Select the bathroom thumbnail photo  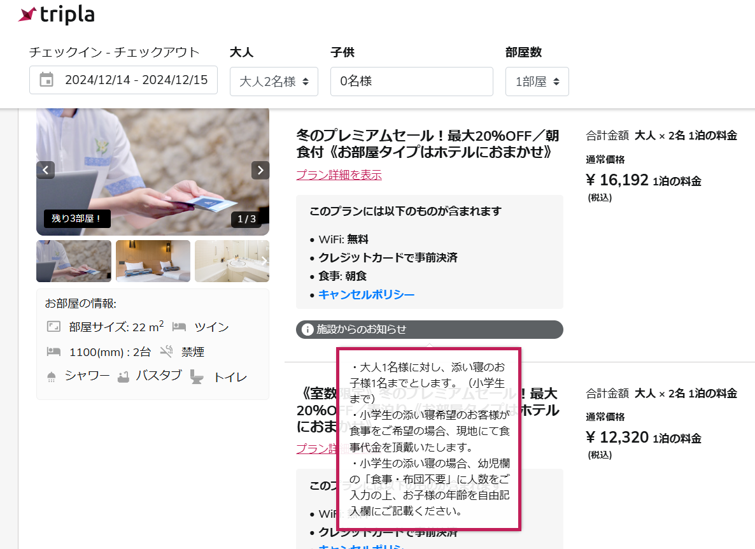tap(232, 261)
